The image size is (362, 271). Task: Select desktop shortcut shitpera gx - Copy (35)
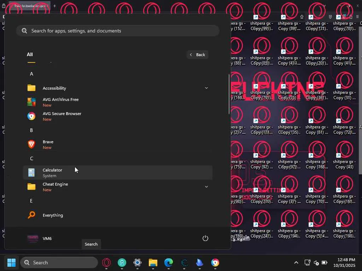289,121
